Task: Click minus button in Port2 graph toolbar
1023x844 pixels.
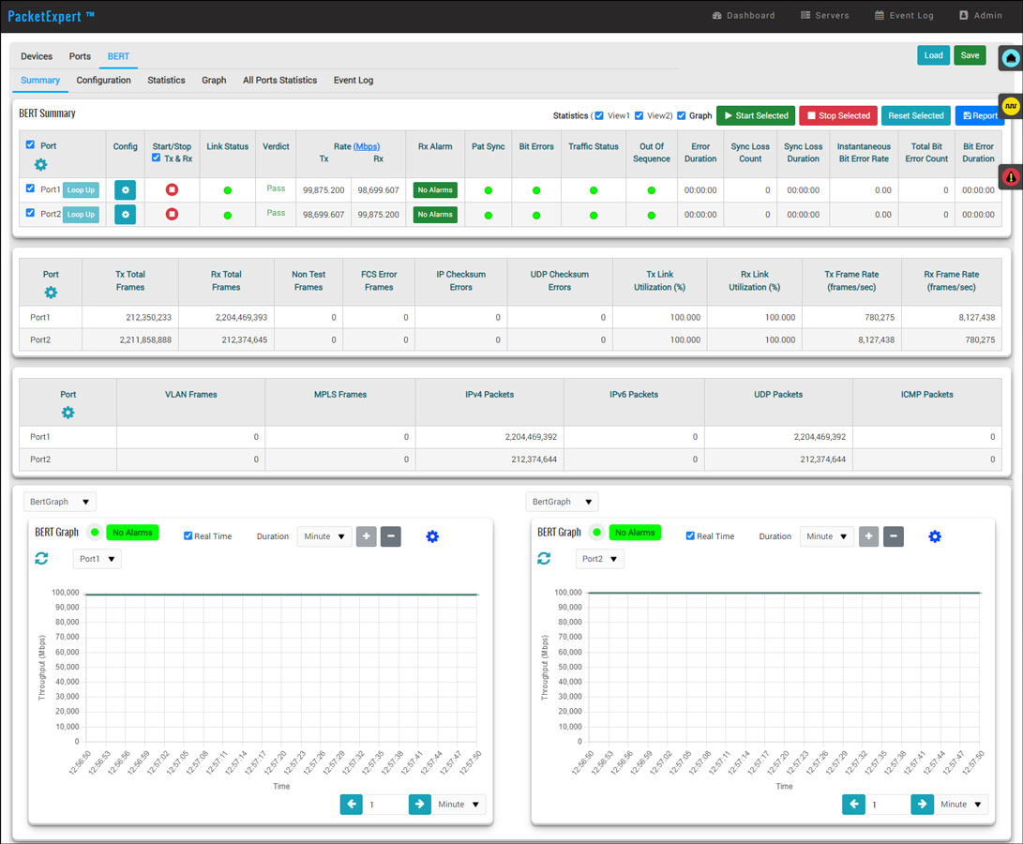Action: click(894, 536)
